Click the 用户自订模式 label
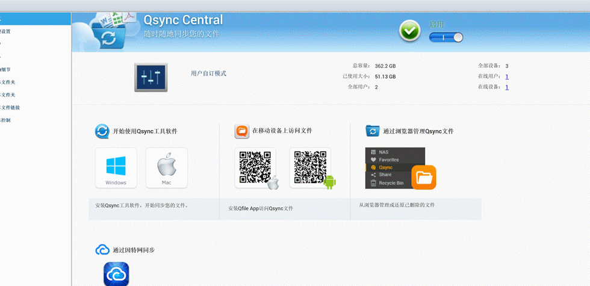Screen dimensions: 590x286 208,73
